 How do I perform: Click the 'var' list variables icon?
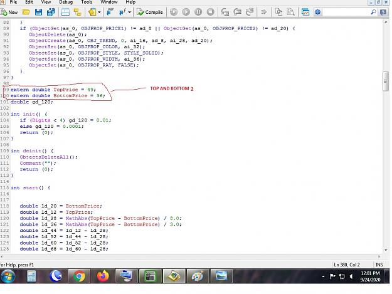[x=110, y=12]
